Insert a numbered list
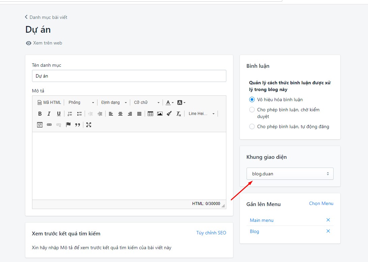 pyautogui.click(x=70, y=114)
